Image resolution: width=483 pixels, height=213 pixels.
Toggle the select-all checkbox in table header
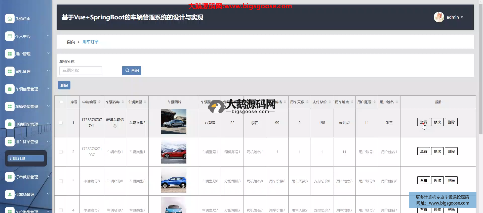[61, 102]
